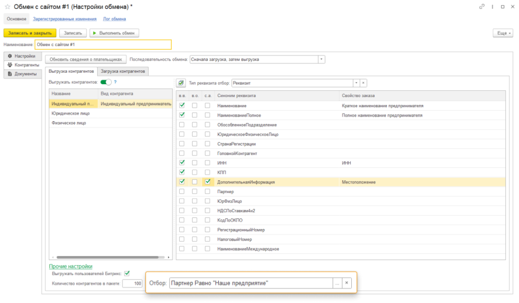The height and width of the screenshot is (303, 519).
Task: Click Краткое наименование предпринимателя cell
Action: pos(422,106)
